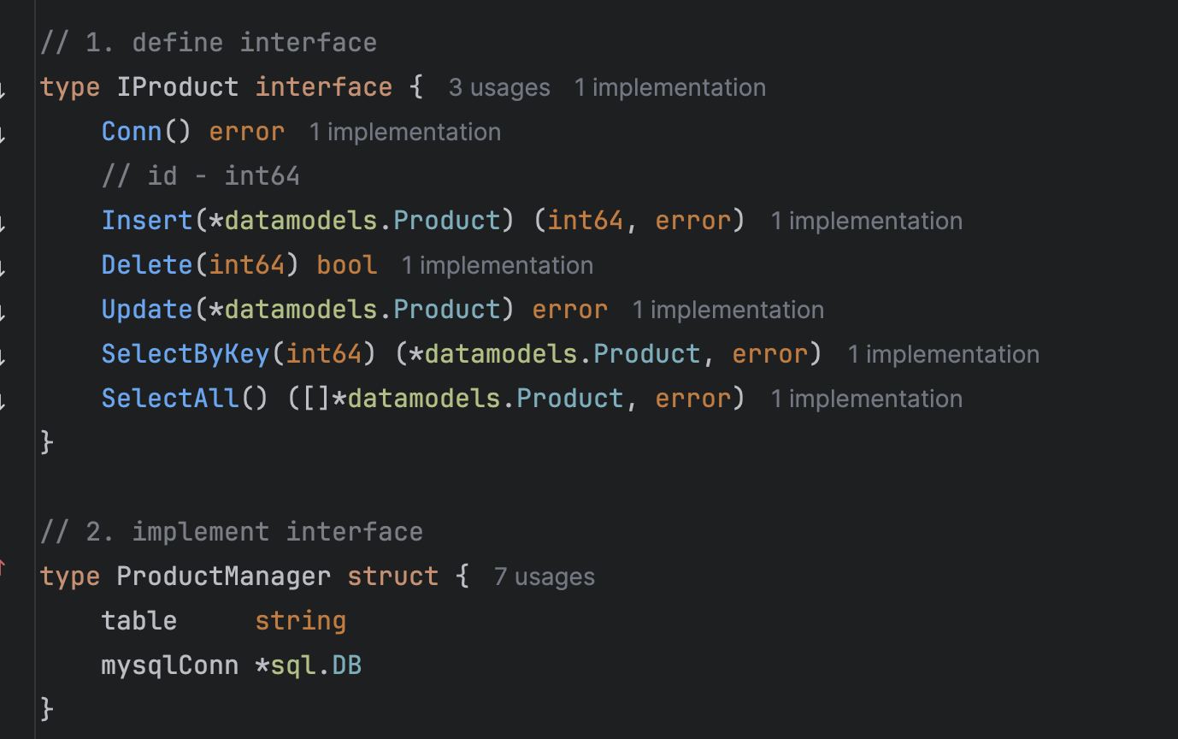This screenshot has width=1178, height=739.
Task: Click "1 implementation" hint next to Conn()
Action: [404, 132]
